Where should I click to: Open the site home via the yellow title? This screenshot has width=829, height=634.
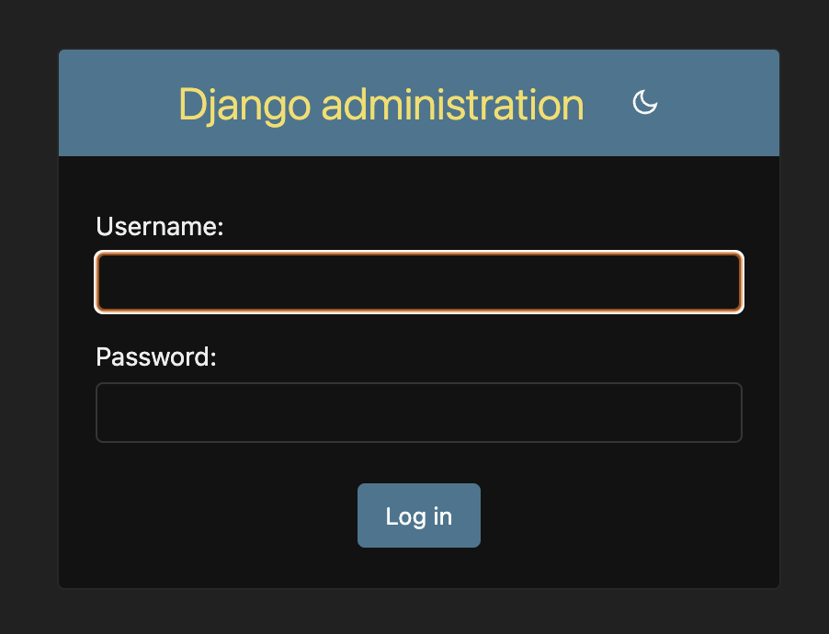[x=380, y=105]
